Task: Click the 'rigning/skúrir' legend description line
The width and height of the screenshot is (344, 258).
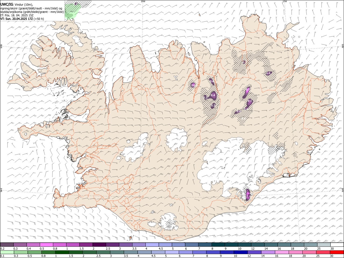Action: (x=31, y=8)
